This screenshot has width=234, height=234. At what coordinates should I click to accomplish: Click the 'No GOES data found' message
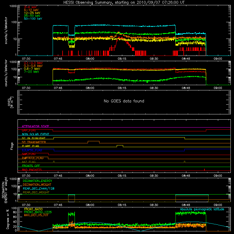click(124, 101)
